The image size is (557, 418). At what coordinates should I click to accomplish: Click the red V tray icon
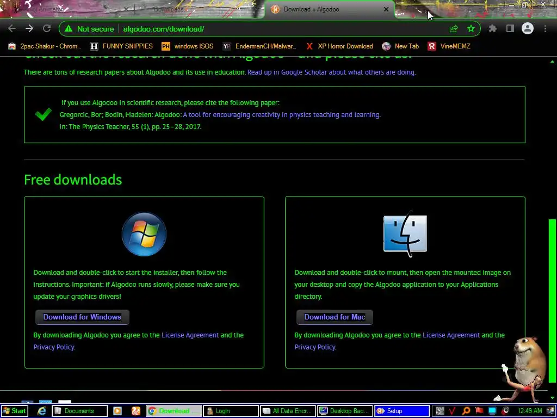click(x=452, y=411)
